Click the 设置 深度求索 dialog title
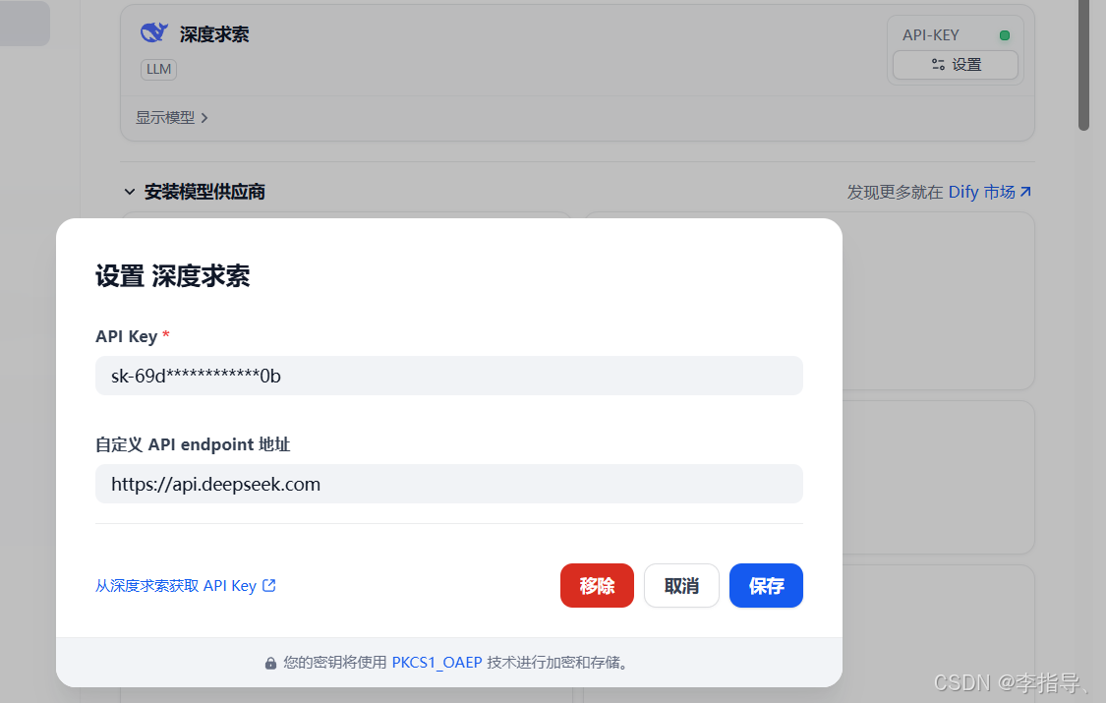The height and width of the screenshot is (703, 1106). pos(173,276)
